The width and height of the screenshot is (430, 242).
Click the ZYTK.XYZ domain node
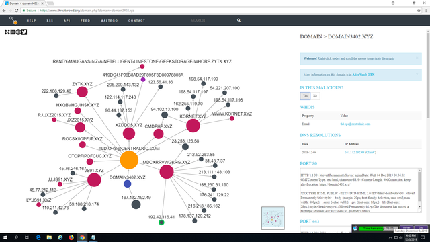[x=82, y=92]
